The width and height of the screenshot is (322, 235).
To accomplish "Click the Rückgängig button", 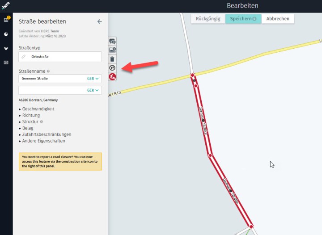I will click(208, 19).
